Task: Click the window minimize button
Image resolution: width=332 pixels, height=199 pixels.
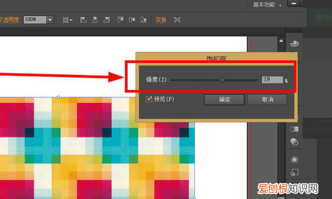Action: pos(293,3)
